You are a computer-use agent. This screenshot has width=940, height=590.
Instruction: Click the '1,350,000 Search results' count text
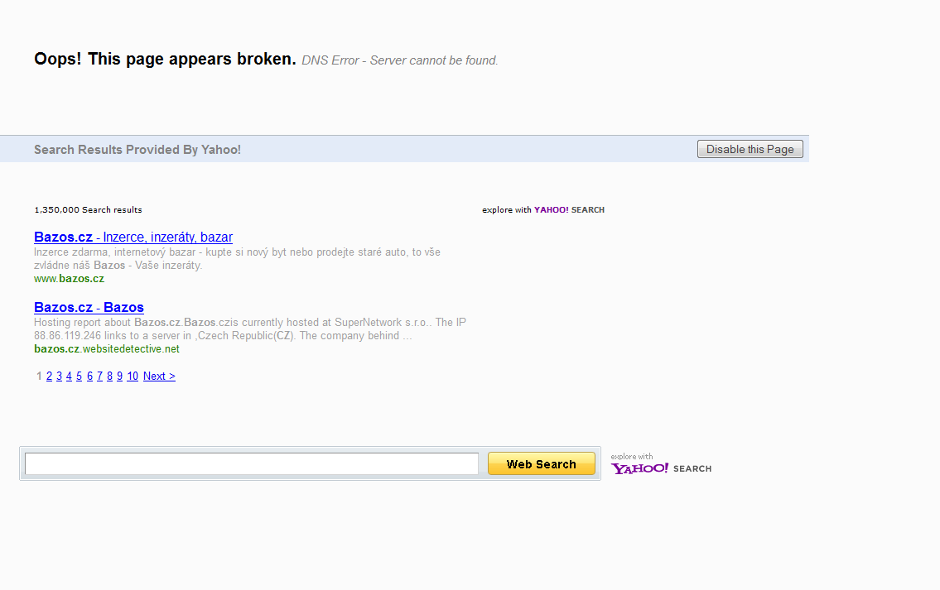tap(88, 209)
